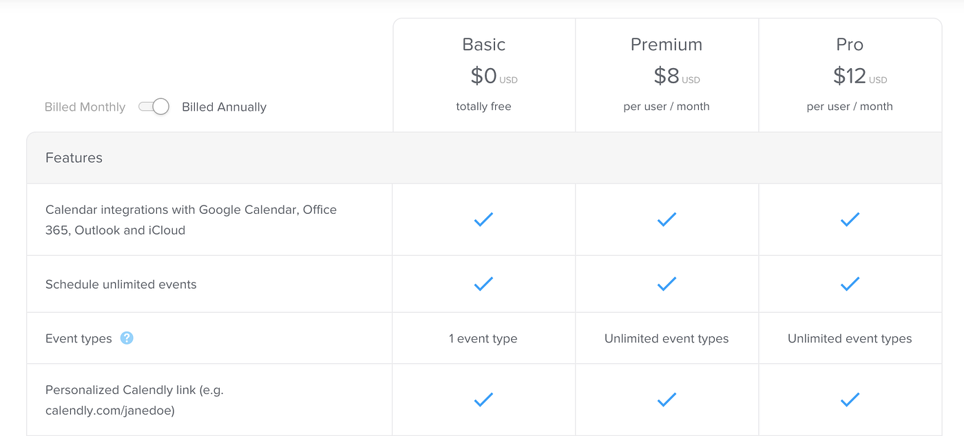964x436 pixels.
Task: Click the Event types help icon
Action: tap(127, 338)
